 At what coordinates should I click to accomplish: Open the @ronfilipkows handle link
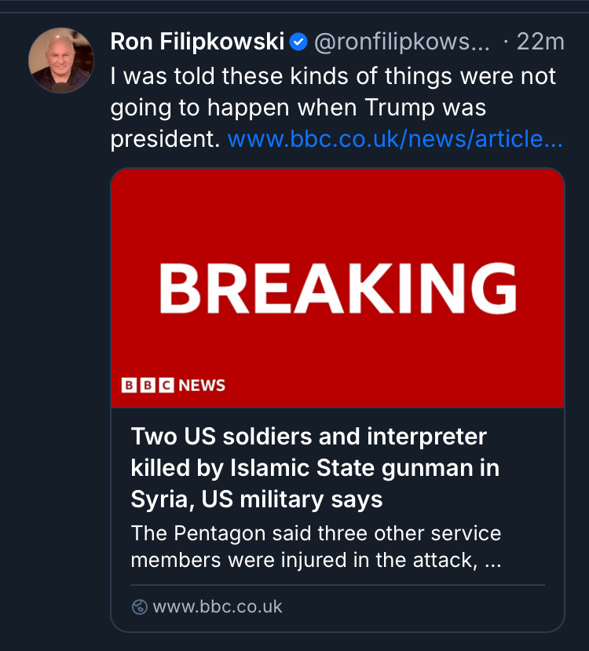(401, 42)
